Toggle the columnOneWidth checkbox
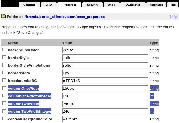Image resolution: width=179 pixels, height=123 pixels. [x=4, y=88]
